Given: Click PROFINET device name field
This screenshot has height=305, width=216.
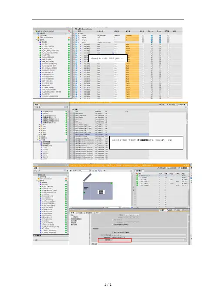Looking at the screenshot, I should tap(149, 235).
